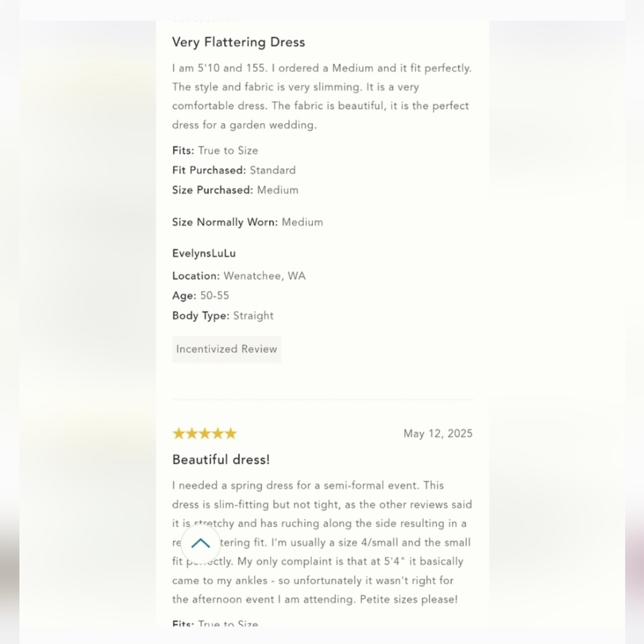
Task: Tap the scroll-to-top chevron button
Action: [x=201, y=544]
